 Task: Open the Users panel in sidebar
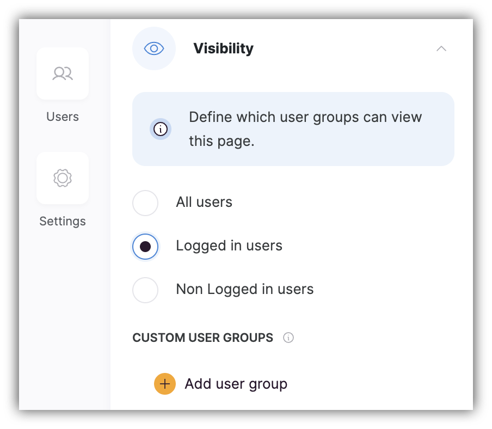62,87
